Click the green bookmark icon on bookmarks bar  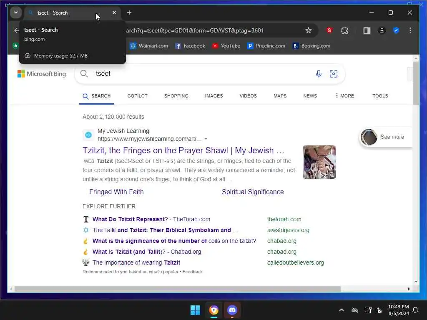coord(15,46)
